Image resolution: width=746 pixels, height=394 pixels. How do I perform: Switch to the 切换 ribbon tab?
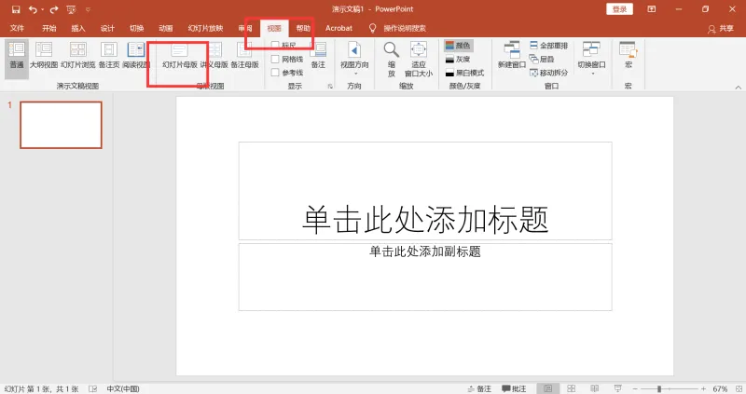tap(136, 28)
